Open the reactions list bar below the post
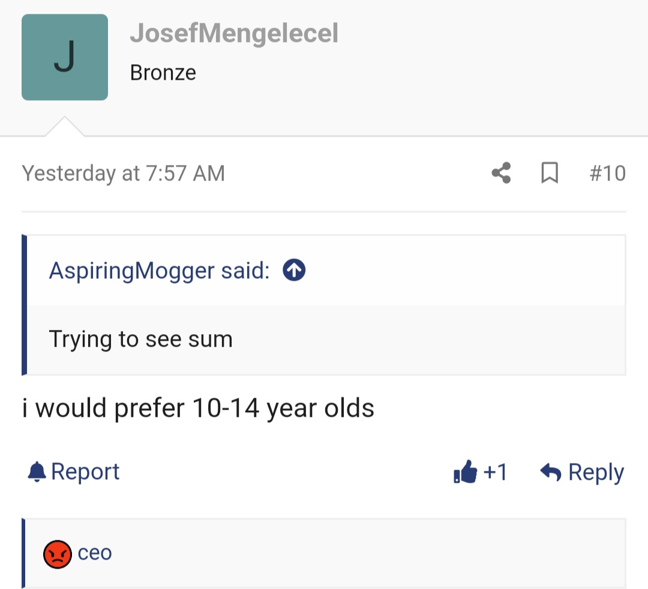Viewport: 648px width, 589px height. 360,553
